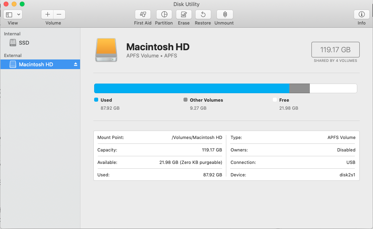Click the Internal section header

tap(12, 34)
